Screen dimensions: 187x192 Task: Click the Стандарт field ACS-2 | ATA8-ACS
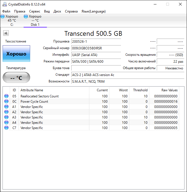pyautogui.click(x=128, y=75)
